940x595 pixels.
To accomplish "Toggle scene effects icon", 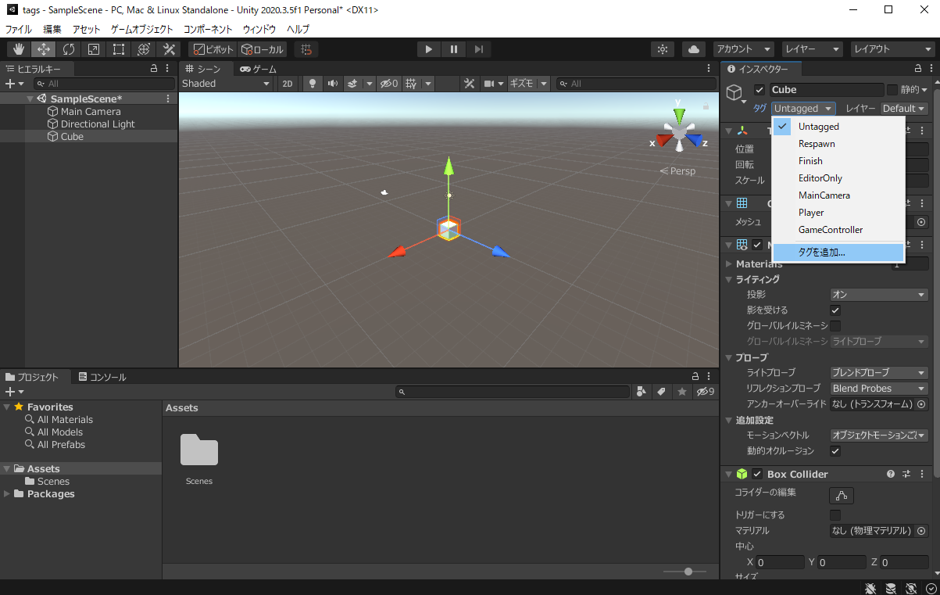I will tap(352, 84).
